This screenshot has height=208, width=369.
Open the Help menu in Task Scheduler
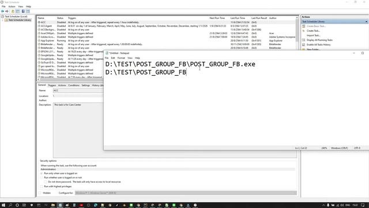tap(28, 6)
